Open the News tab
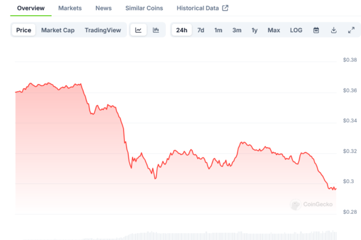The image size is (361, 240). point(103,8)
